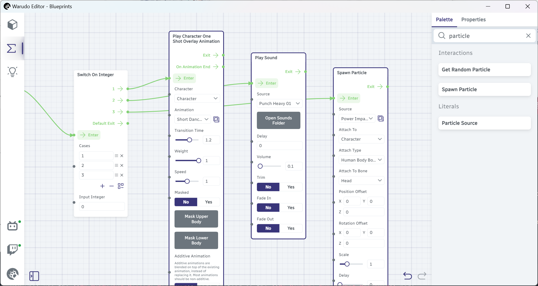Click Enter port of Switch On Integer

(89, 135)
